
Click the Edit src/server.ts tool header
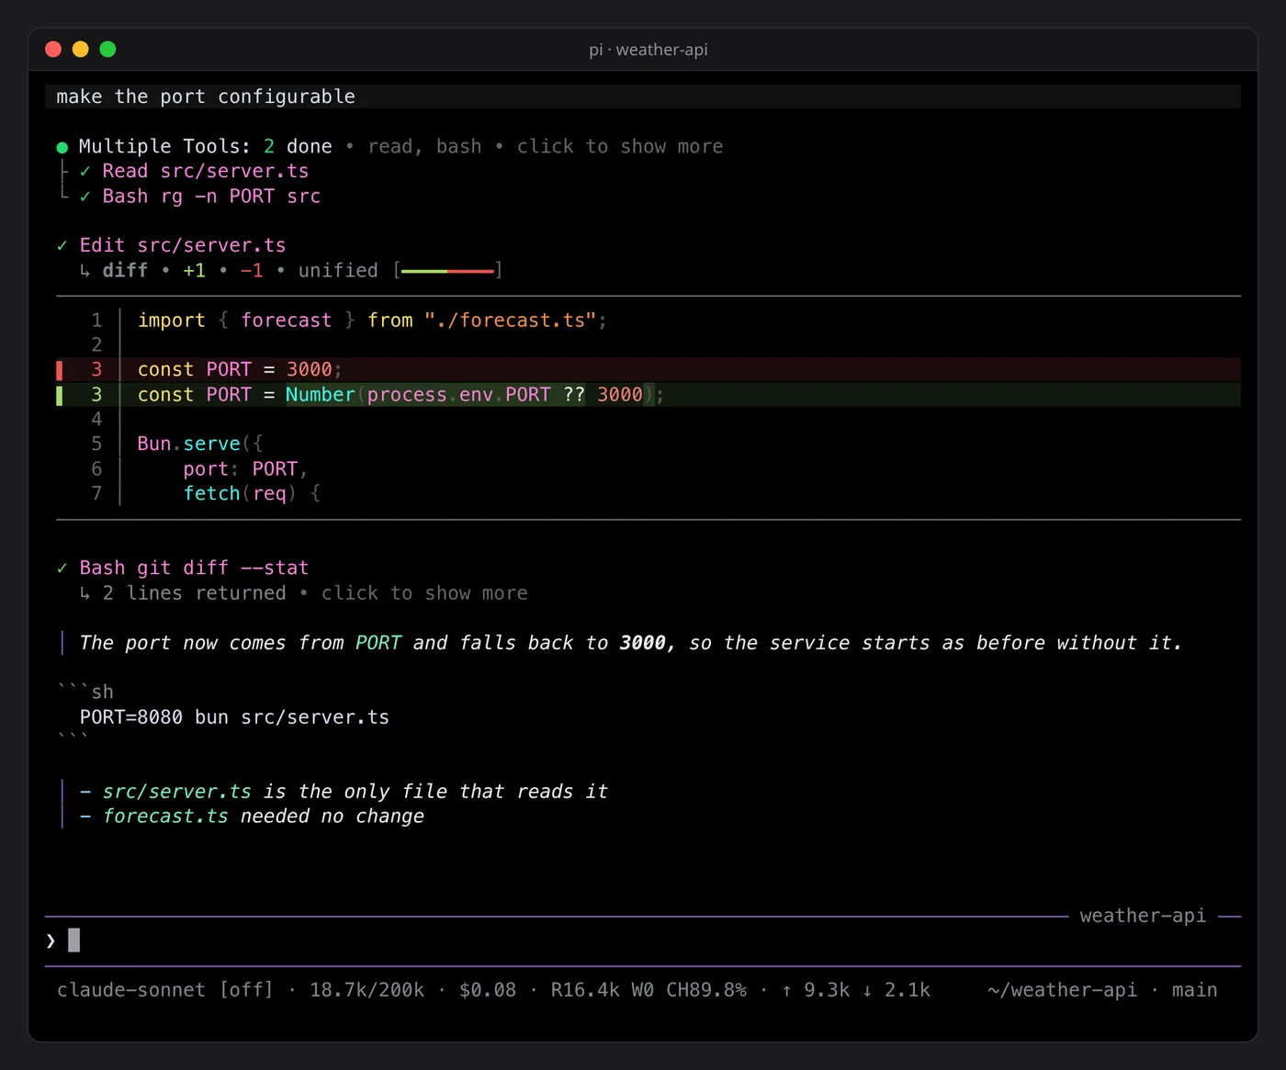[x=183, y=246]
